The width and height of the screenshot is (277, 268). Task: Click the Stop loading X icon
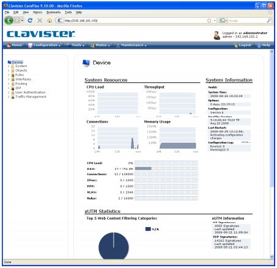[40, 20]
